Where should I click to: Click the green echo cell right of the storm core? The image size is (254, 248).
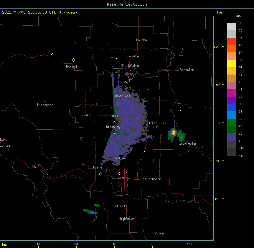tap(181, 136)
